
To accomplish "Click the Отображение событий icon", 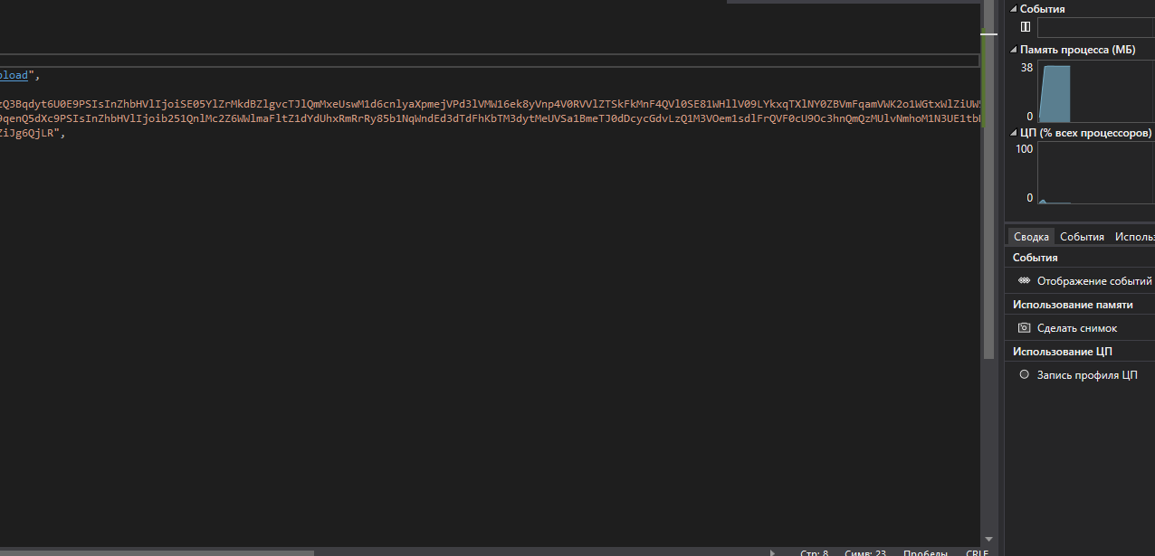I will point(1024,281).
